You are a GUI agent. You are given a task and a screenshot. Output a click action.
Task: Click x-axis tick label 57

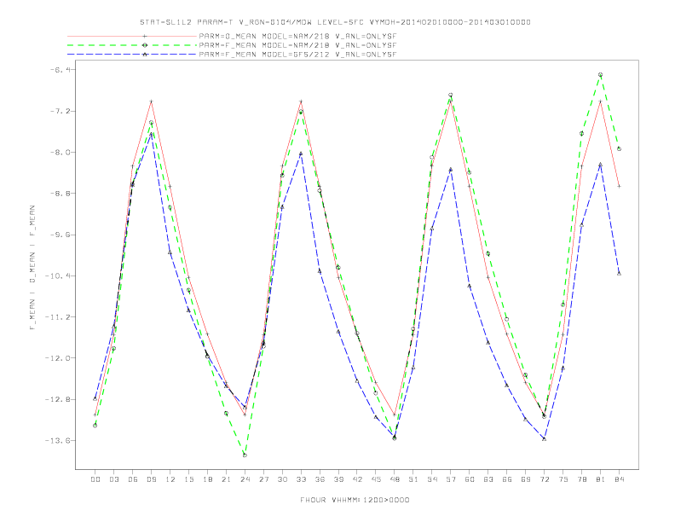tap(451, 479)
